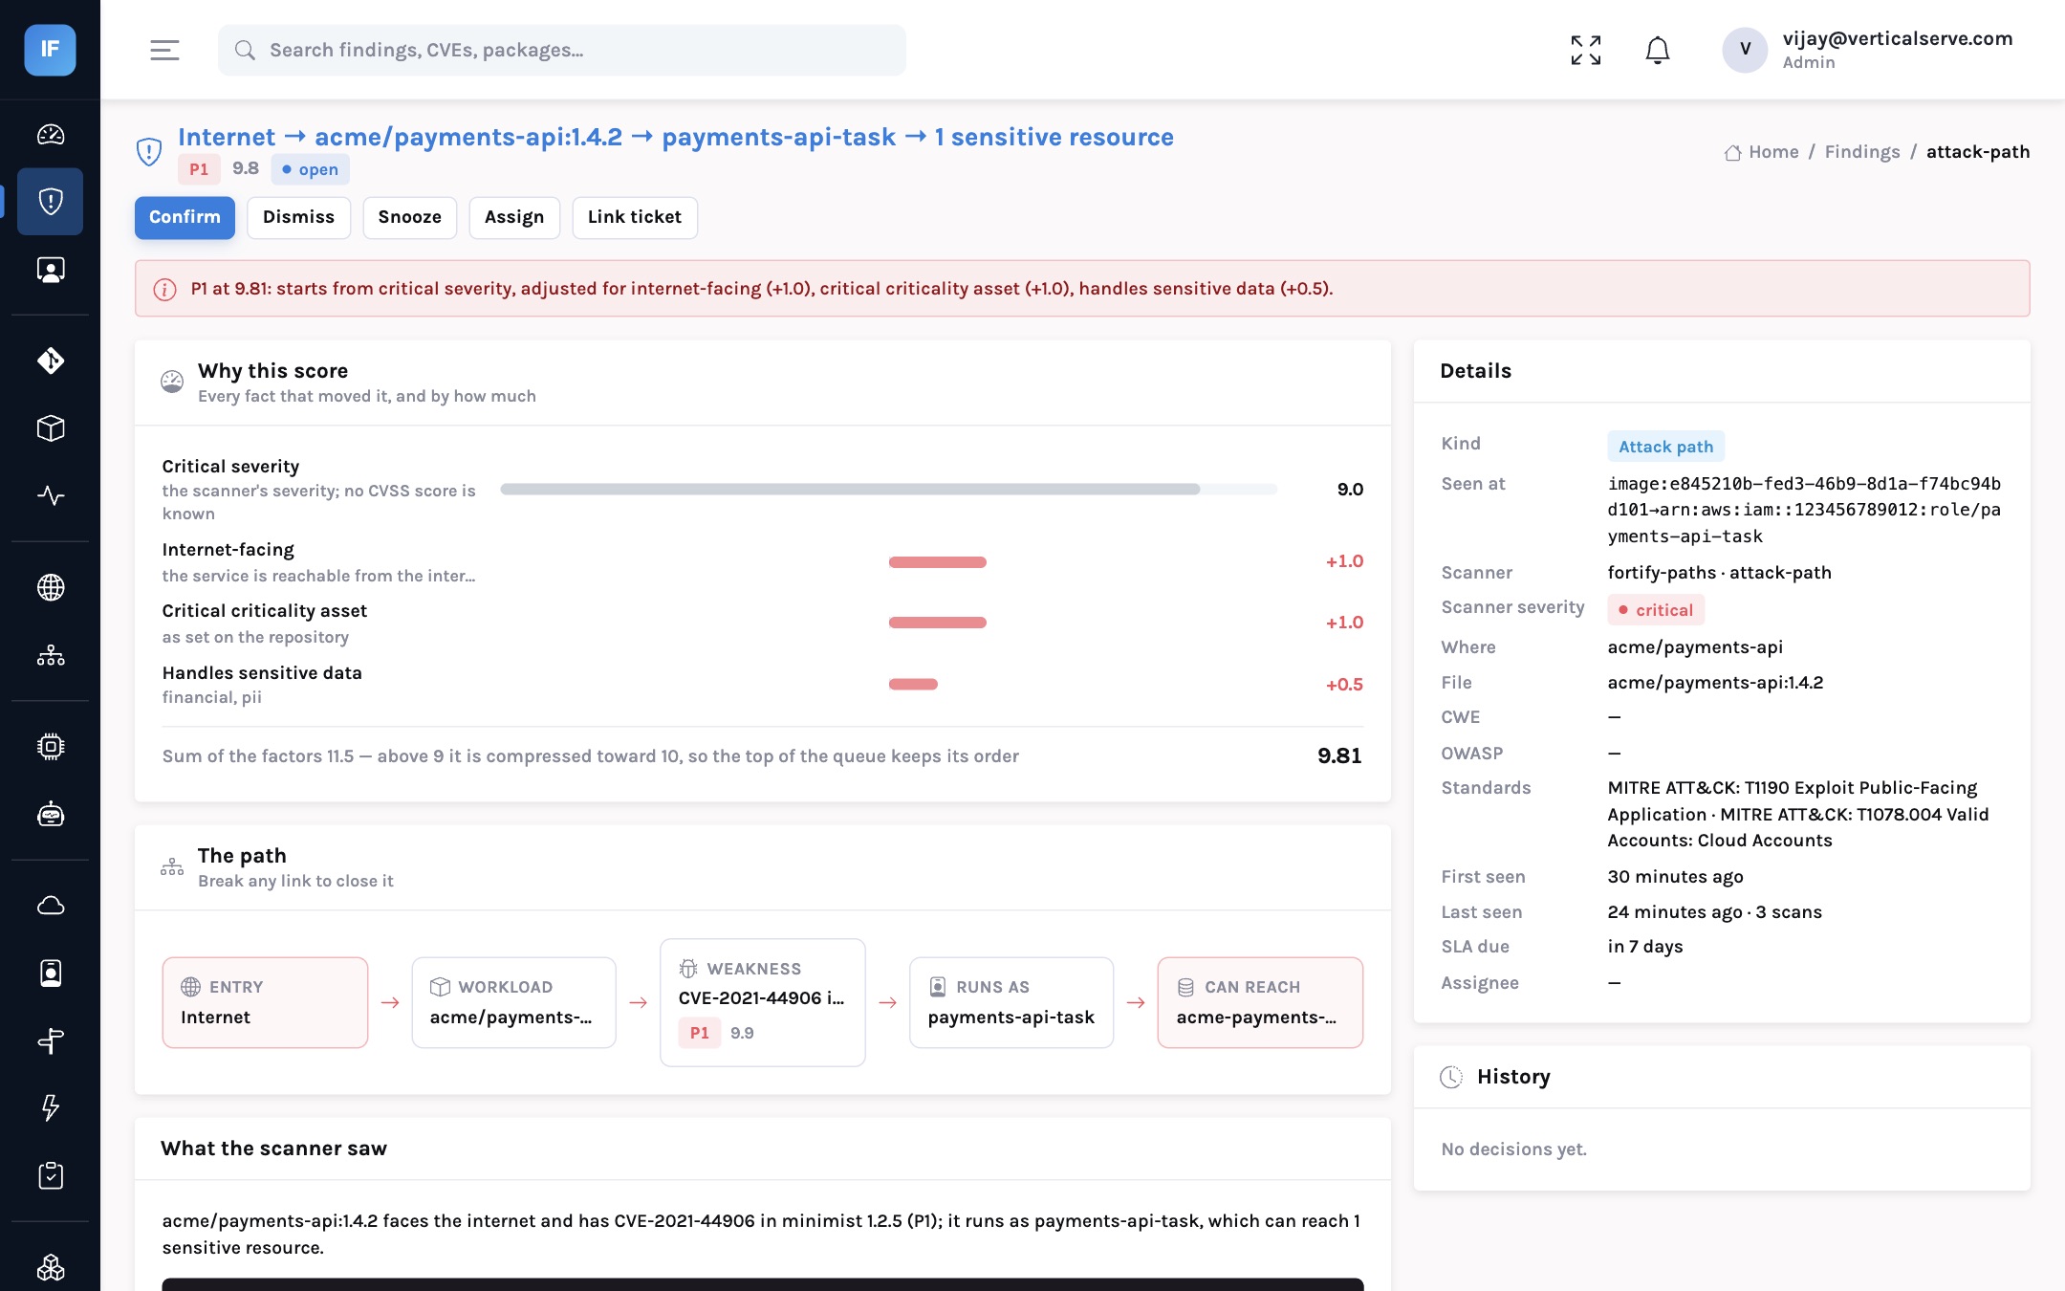Click the Internet-facing +1.0 factor bar
Screen dimensions: 2065x1291
937,562
